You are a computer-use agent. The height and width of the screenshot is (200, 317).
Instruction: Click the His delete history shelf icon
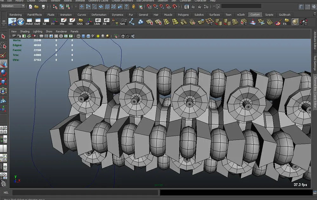pyautogui.click(x=63, y=22)
